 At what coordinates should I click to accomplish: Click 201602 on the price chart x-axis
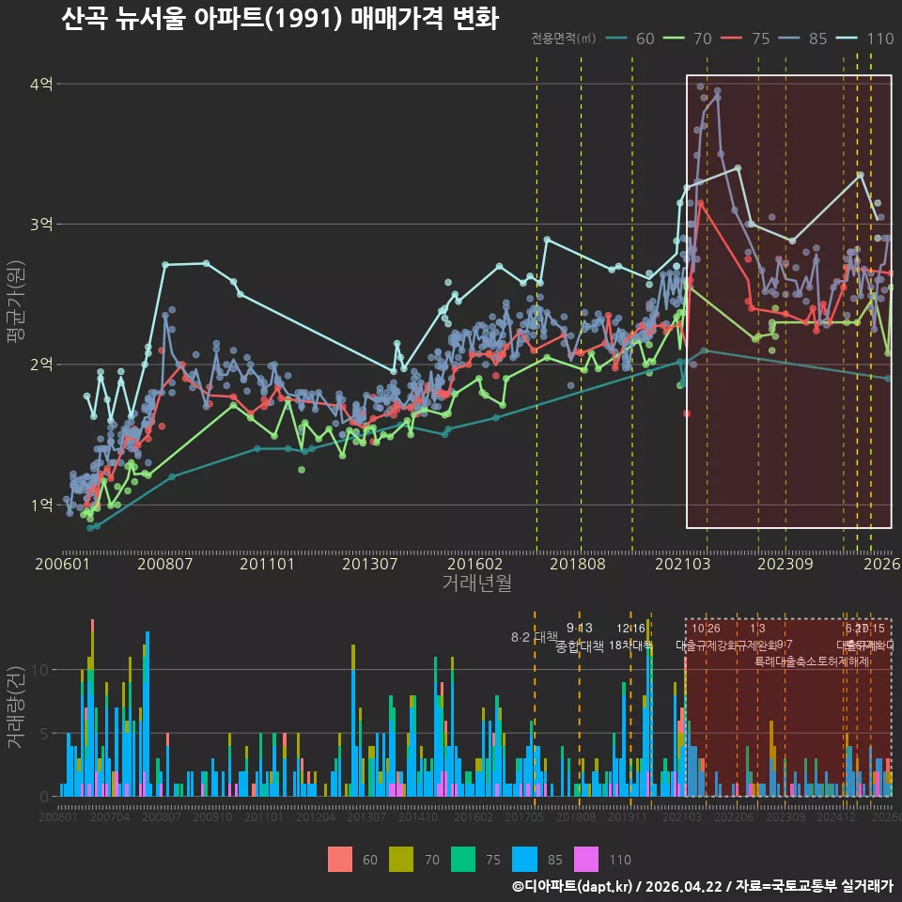click(x=474, y=564)
